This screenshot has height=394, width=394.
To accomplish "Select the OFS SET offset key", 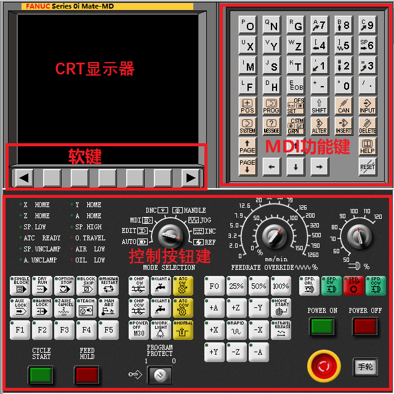I will [295, 106].
